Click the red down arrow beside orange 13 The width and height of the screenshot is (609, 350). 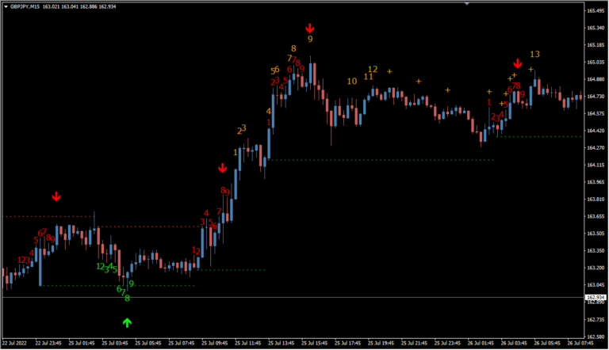[518, 64]
